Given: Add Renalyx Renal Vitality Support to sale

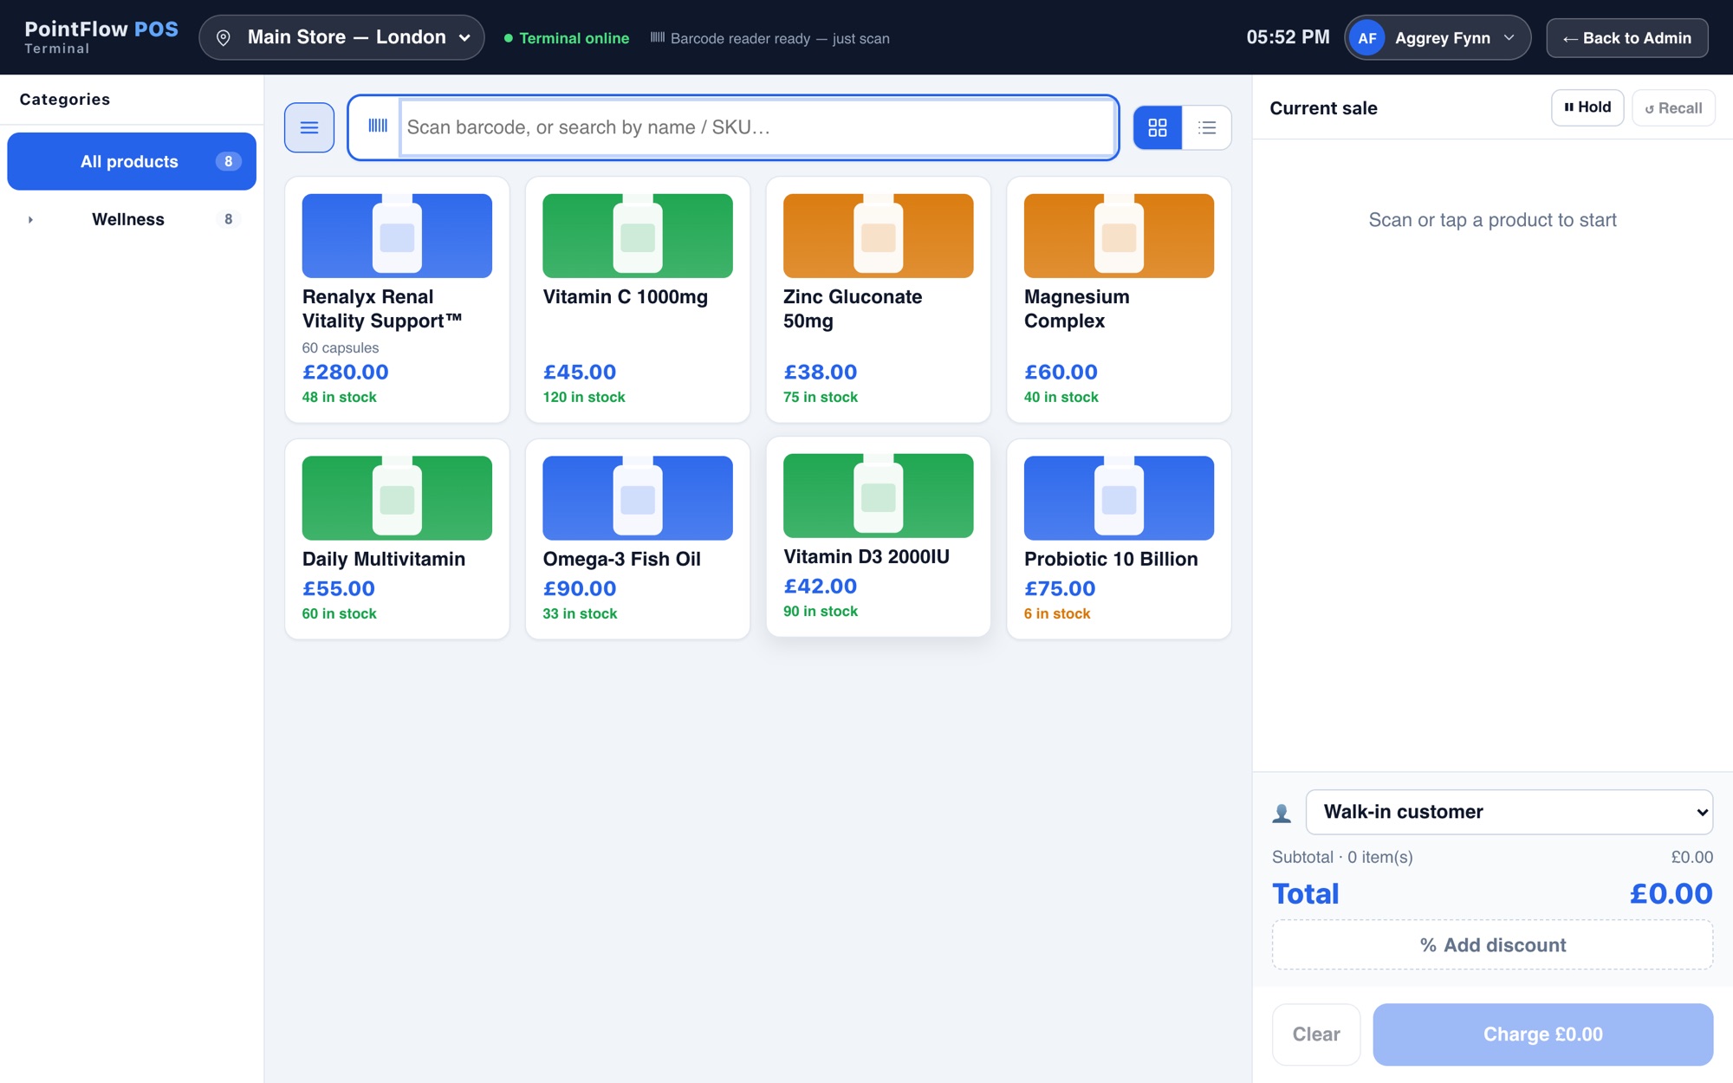Looking at the screenshot, I should 397,300.
